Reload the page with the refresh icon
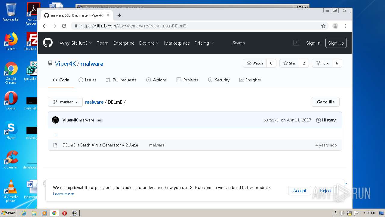Screen dimensions: 385x217 [64, 26]
